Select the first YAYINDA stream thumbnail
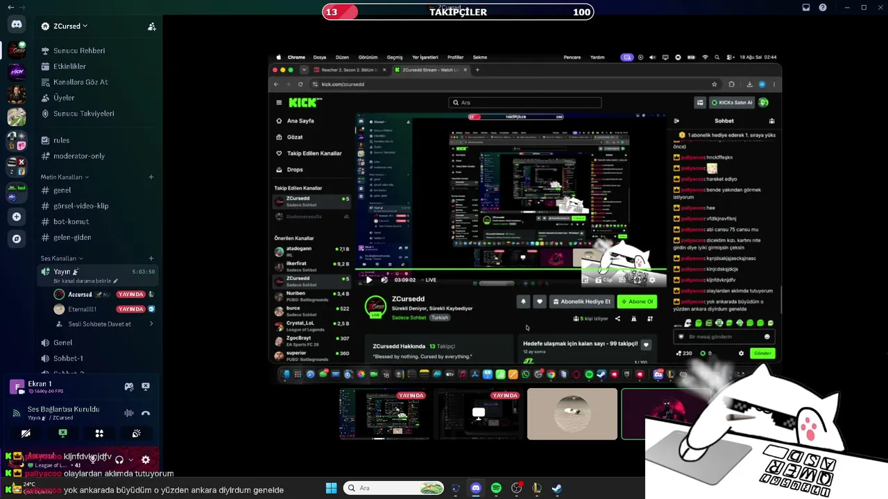The height and width of the screenshot is (499, 888). [384, 414]
